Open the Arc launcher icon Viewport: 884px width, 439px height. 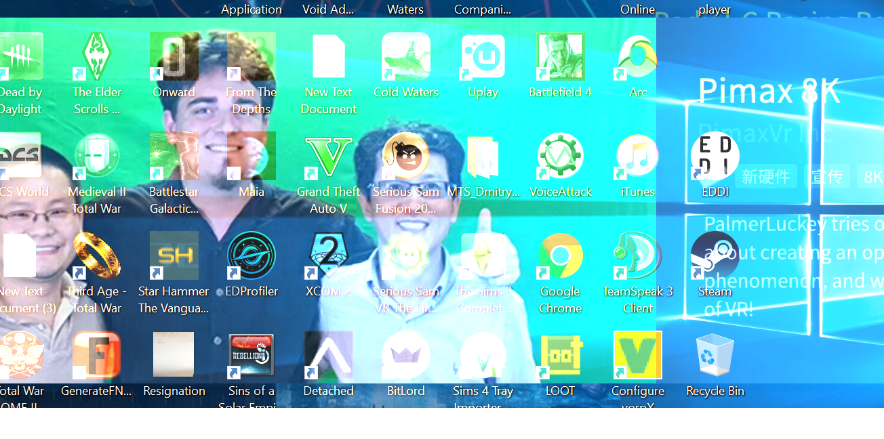(638, 56)
